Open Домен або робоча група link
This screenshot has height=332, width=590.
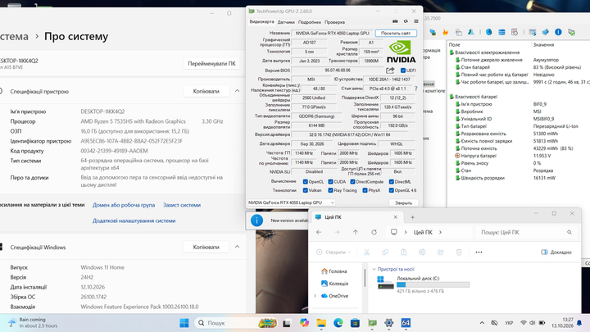point(124,205)
